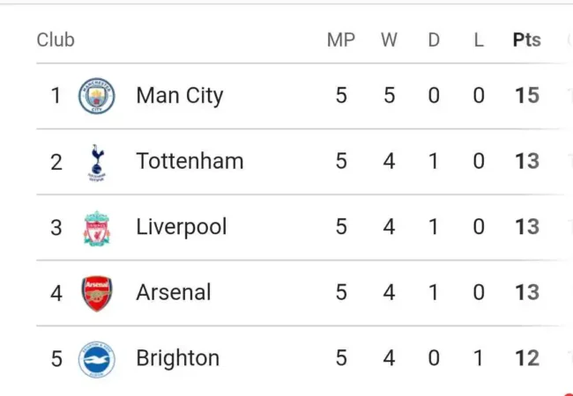Select the Arsenal team name

tap(174, 293)
